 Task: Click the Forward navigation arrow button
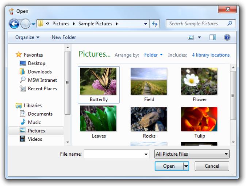click(x=25, y=24)
